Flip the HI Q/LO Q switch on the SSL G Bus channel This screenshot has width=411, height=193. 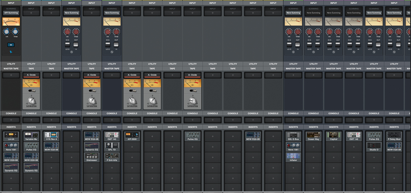[x=289, y=44]
